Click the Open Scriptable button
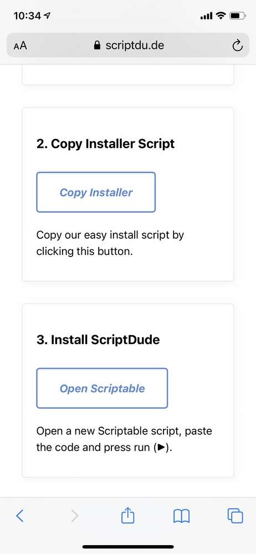Screen dimensions: 256x554 tap(102, 388)
